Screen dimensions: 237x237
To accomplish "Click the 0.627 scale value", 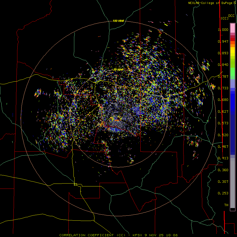I will coord(223,112).
